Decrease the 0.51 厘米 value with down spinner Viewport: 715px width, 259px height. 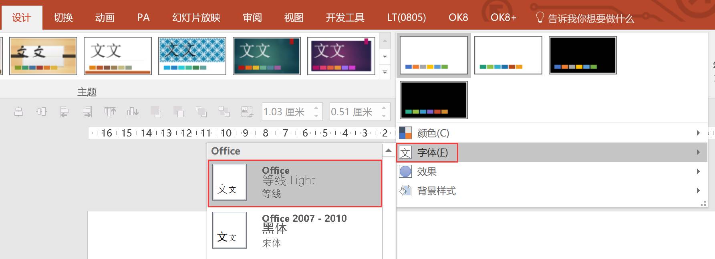tap(384, 116)
